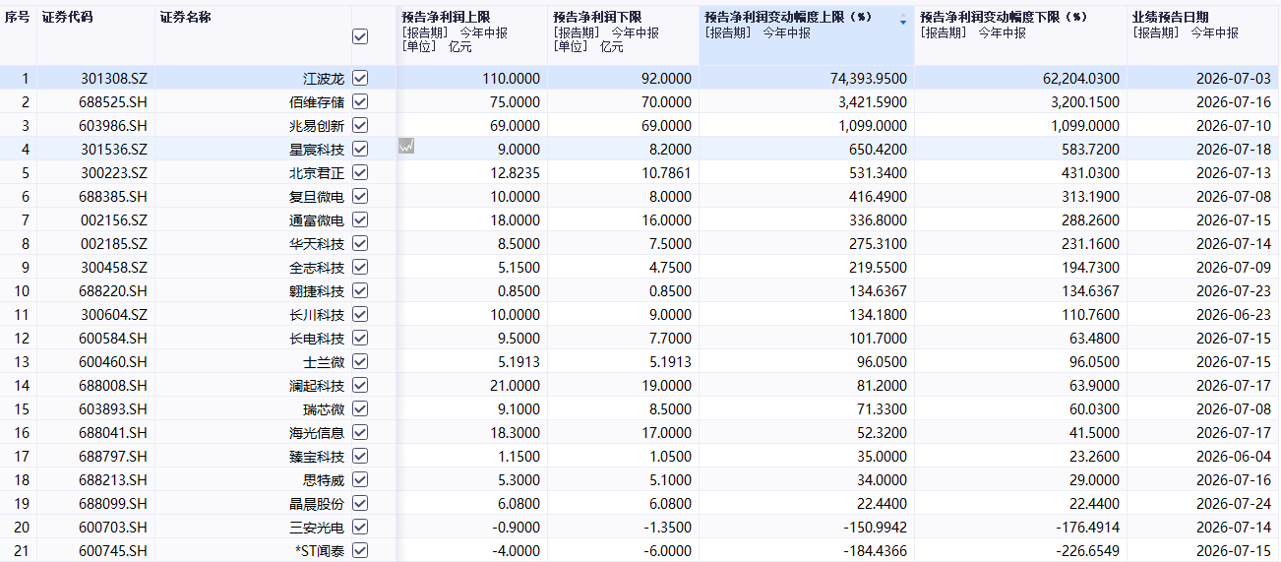Click the 业绩预告日期 column header
1281x562 pixels.
1171,17
